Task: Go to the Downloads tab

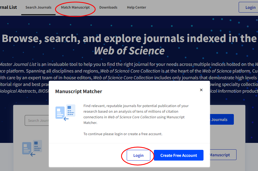Action: [108, 7]
